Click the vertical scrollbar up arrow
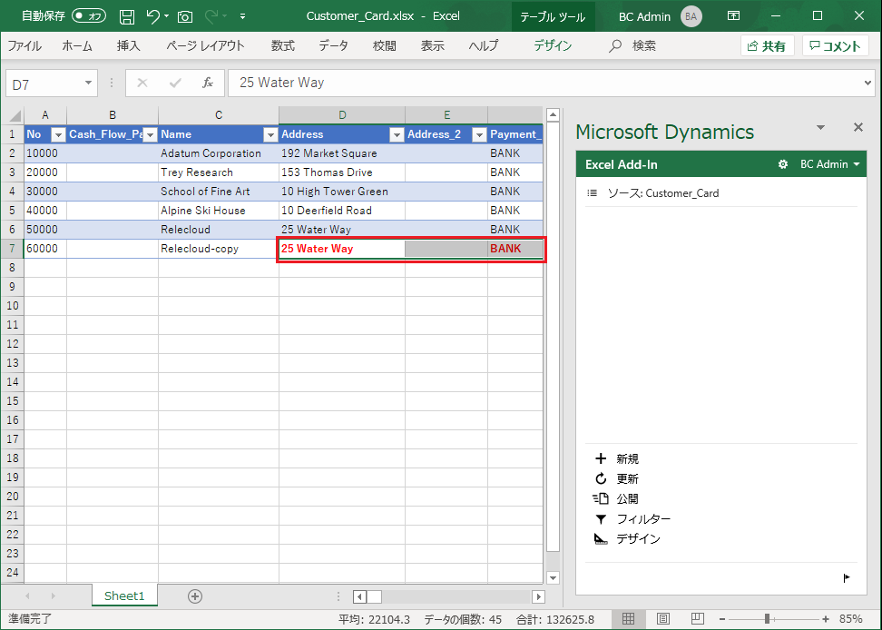Screen dimensions: 882x630 (x=553, y=115)
